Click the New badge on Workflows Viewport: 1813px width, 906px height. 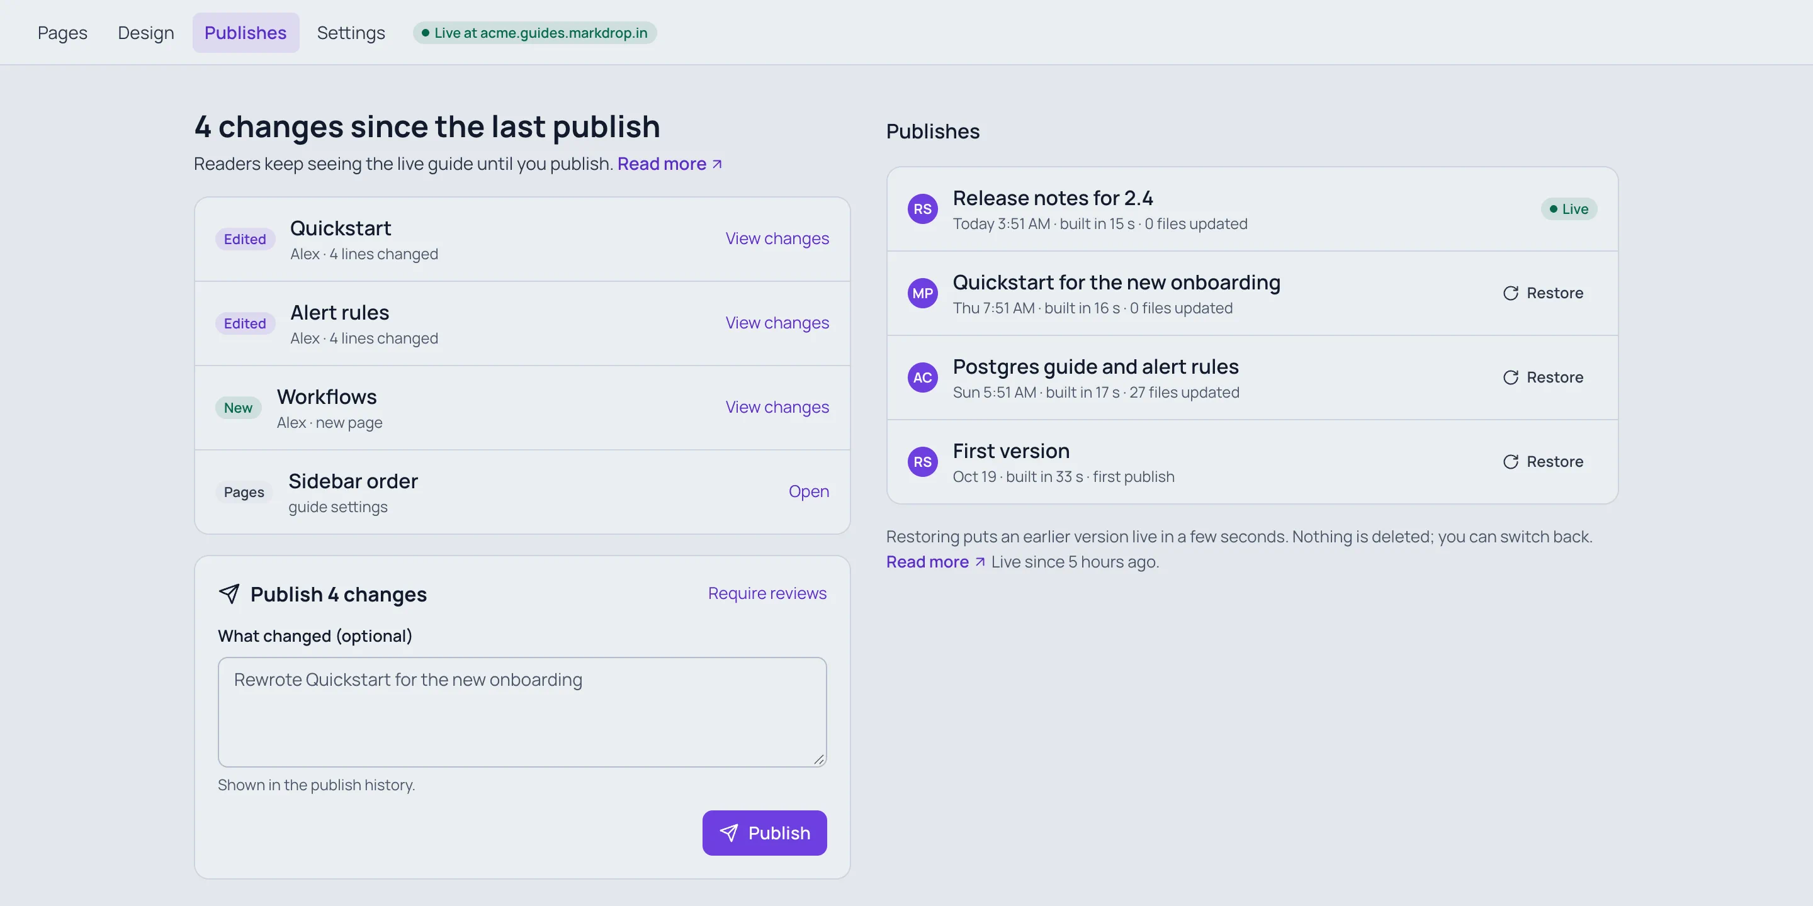(x=238, y=408)
